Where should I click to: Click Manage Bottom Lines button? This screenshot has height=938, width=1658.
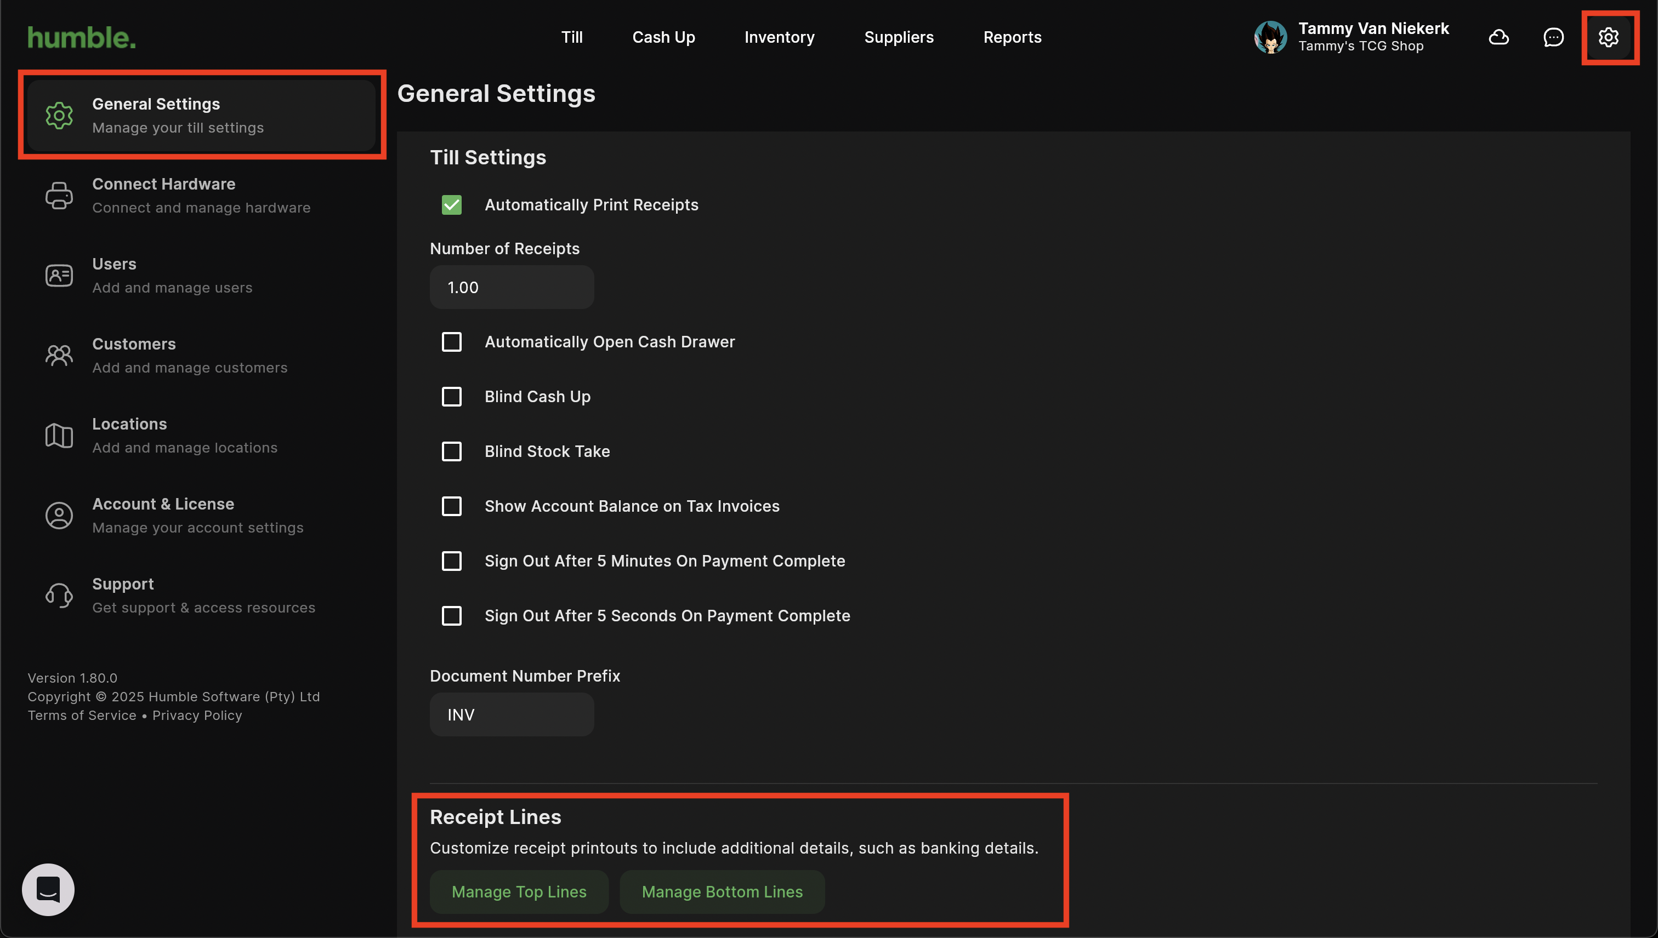click(x=722, y=891)
